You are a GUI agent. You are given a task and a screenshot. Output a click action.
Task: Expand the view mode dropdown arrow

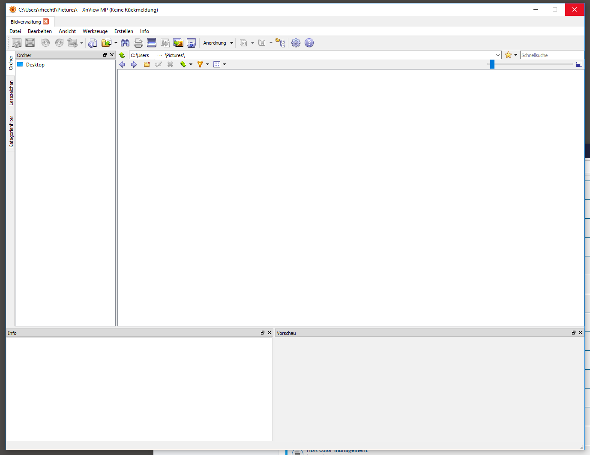tap(224, 64)
